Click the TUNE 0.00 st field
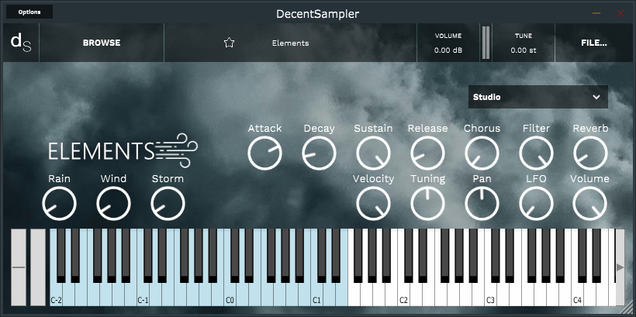 (x=524, y=43)
